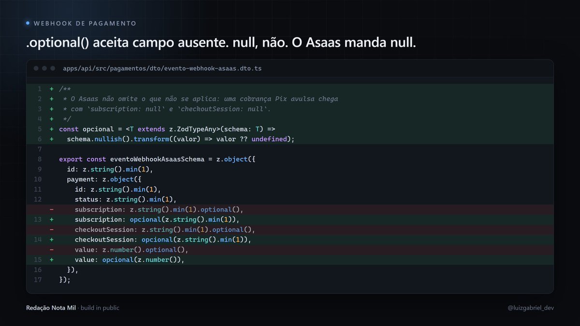580x326 pixels.
Task: Click the 'build in public' footer text
Action: click(x=100, y=308)
